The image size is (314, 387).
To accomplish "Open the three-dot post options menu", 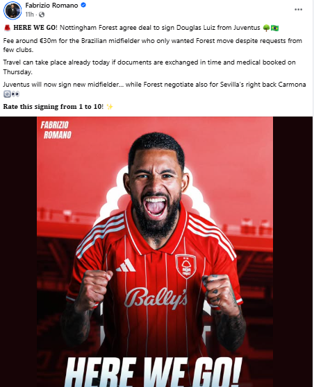I will point(299,10).
